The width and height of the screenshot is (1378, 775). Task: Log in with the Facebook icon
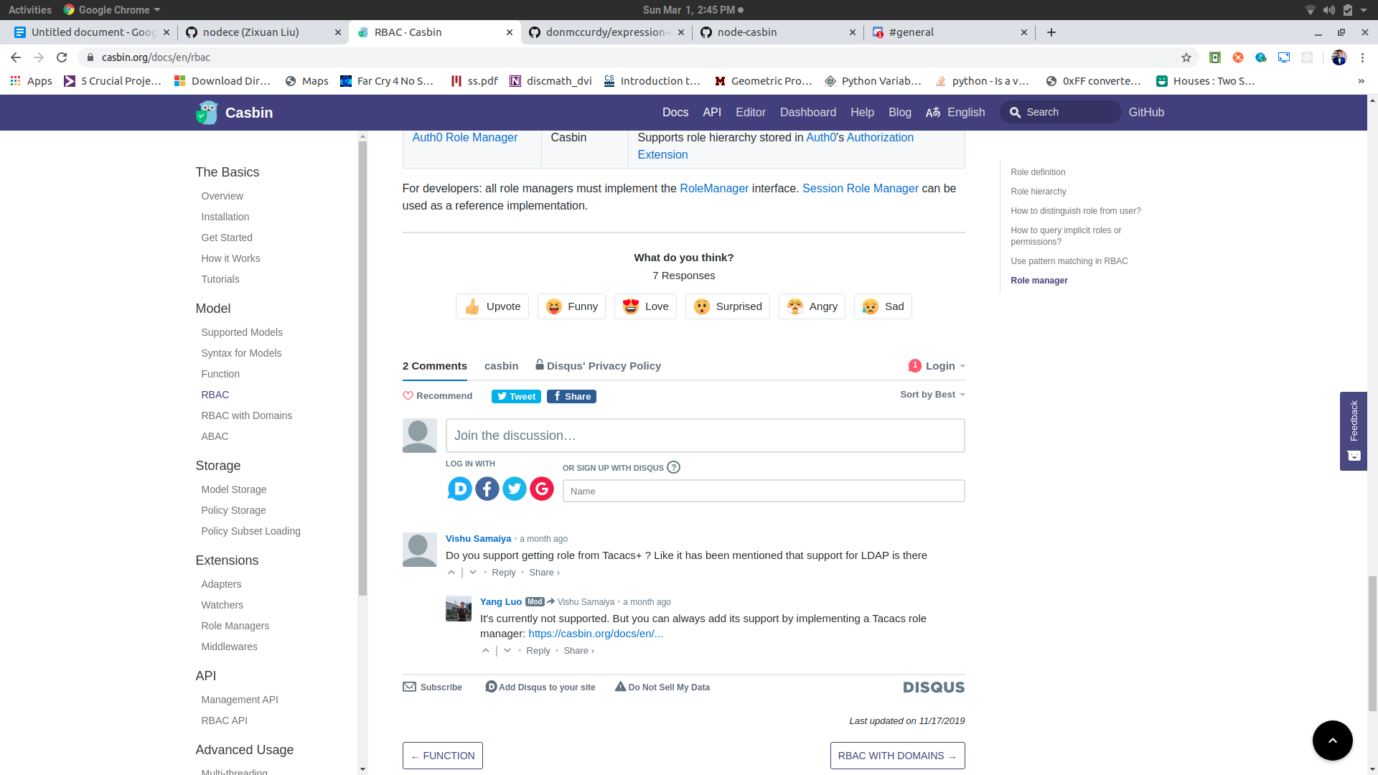pyautogui.click(x=487, y=489)
